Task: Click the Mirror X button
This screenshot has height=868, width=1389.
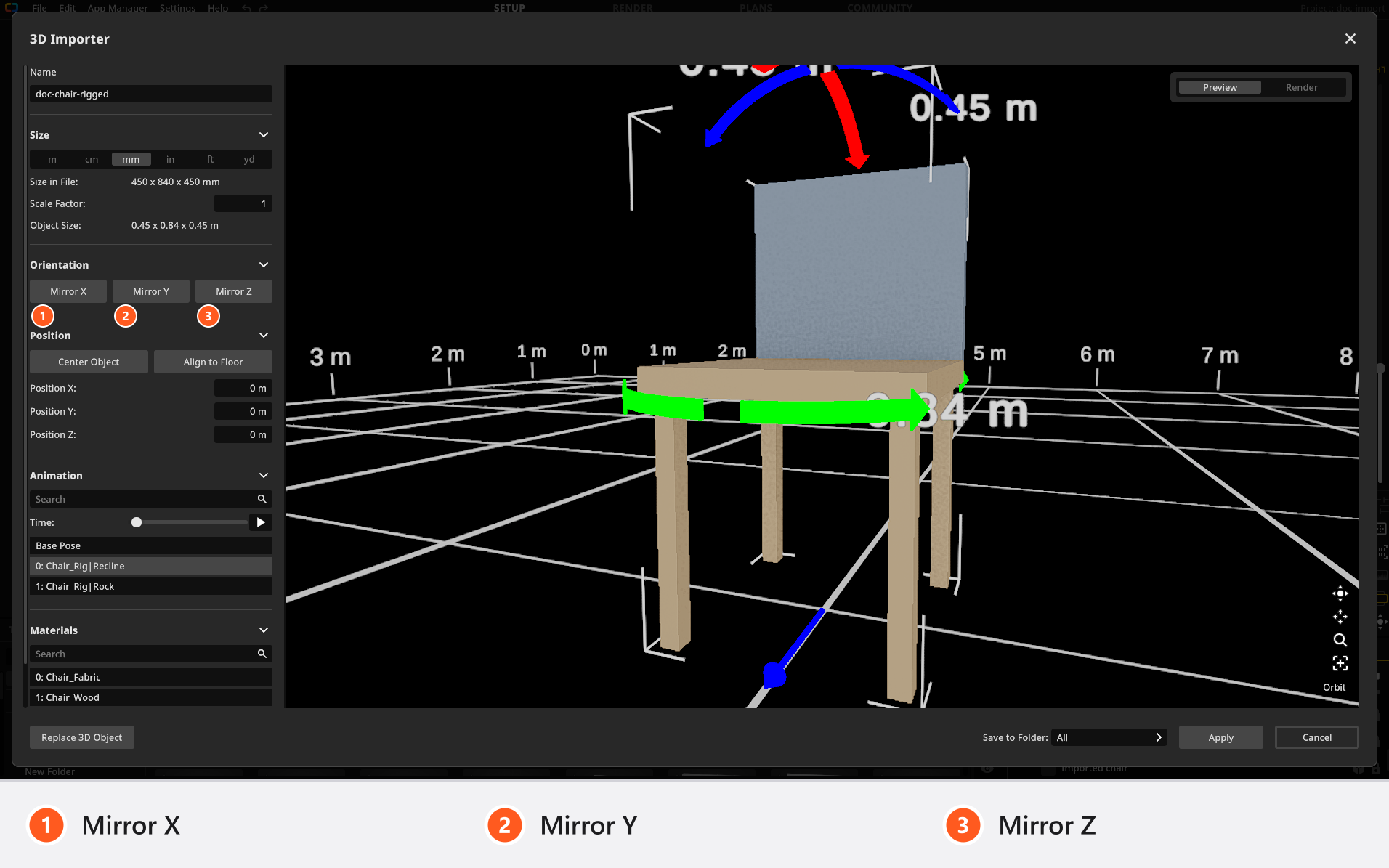Action: pos(68,291)
